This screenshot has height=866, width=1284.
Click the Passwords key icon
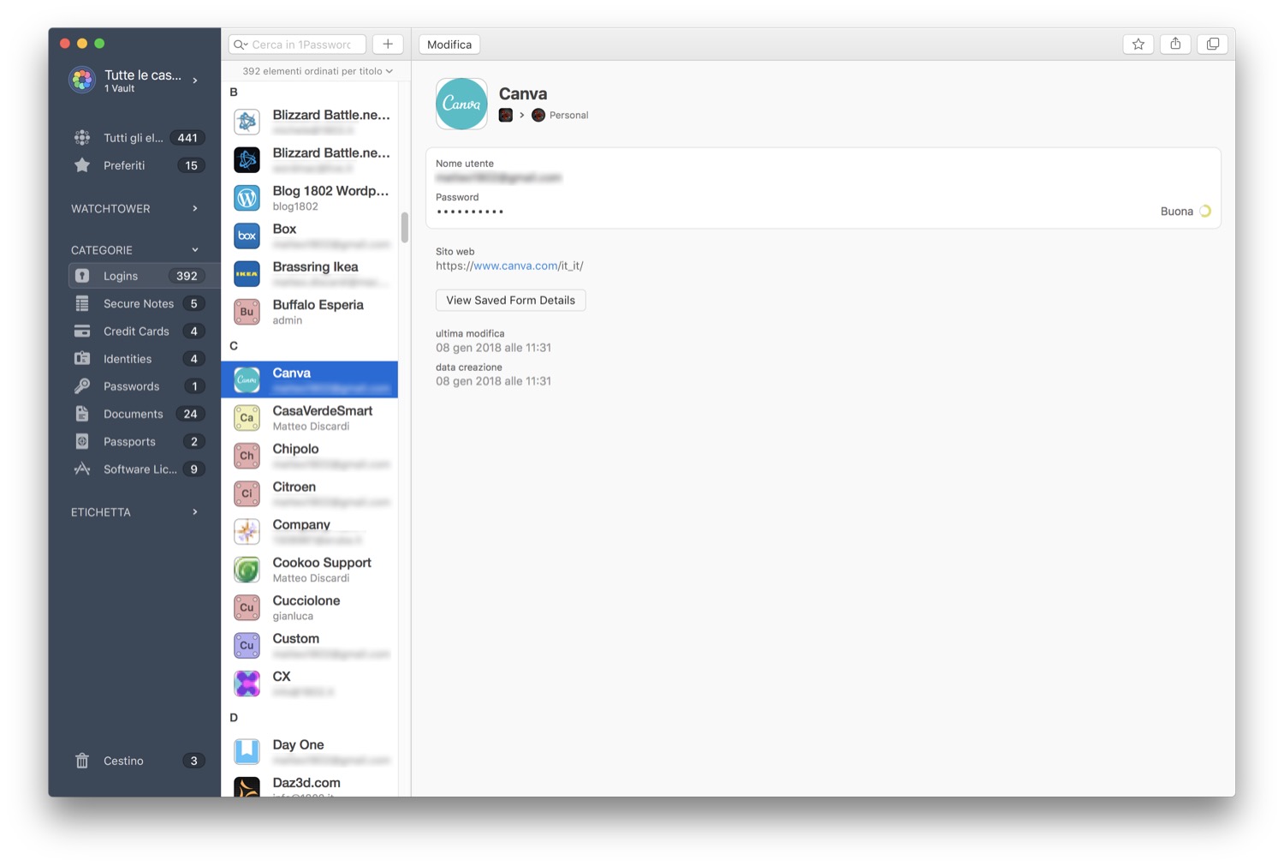click(82, 386)
